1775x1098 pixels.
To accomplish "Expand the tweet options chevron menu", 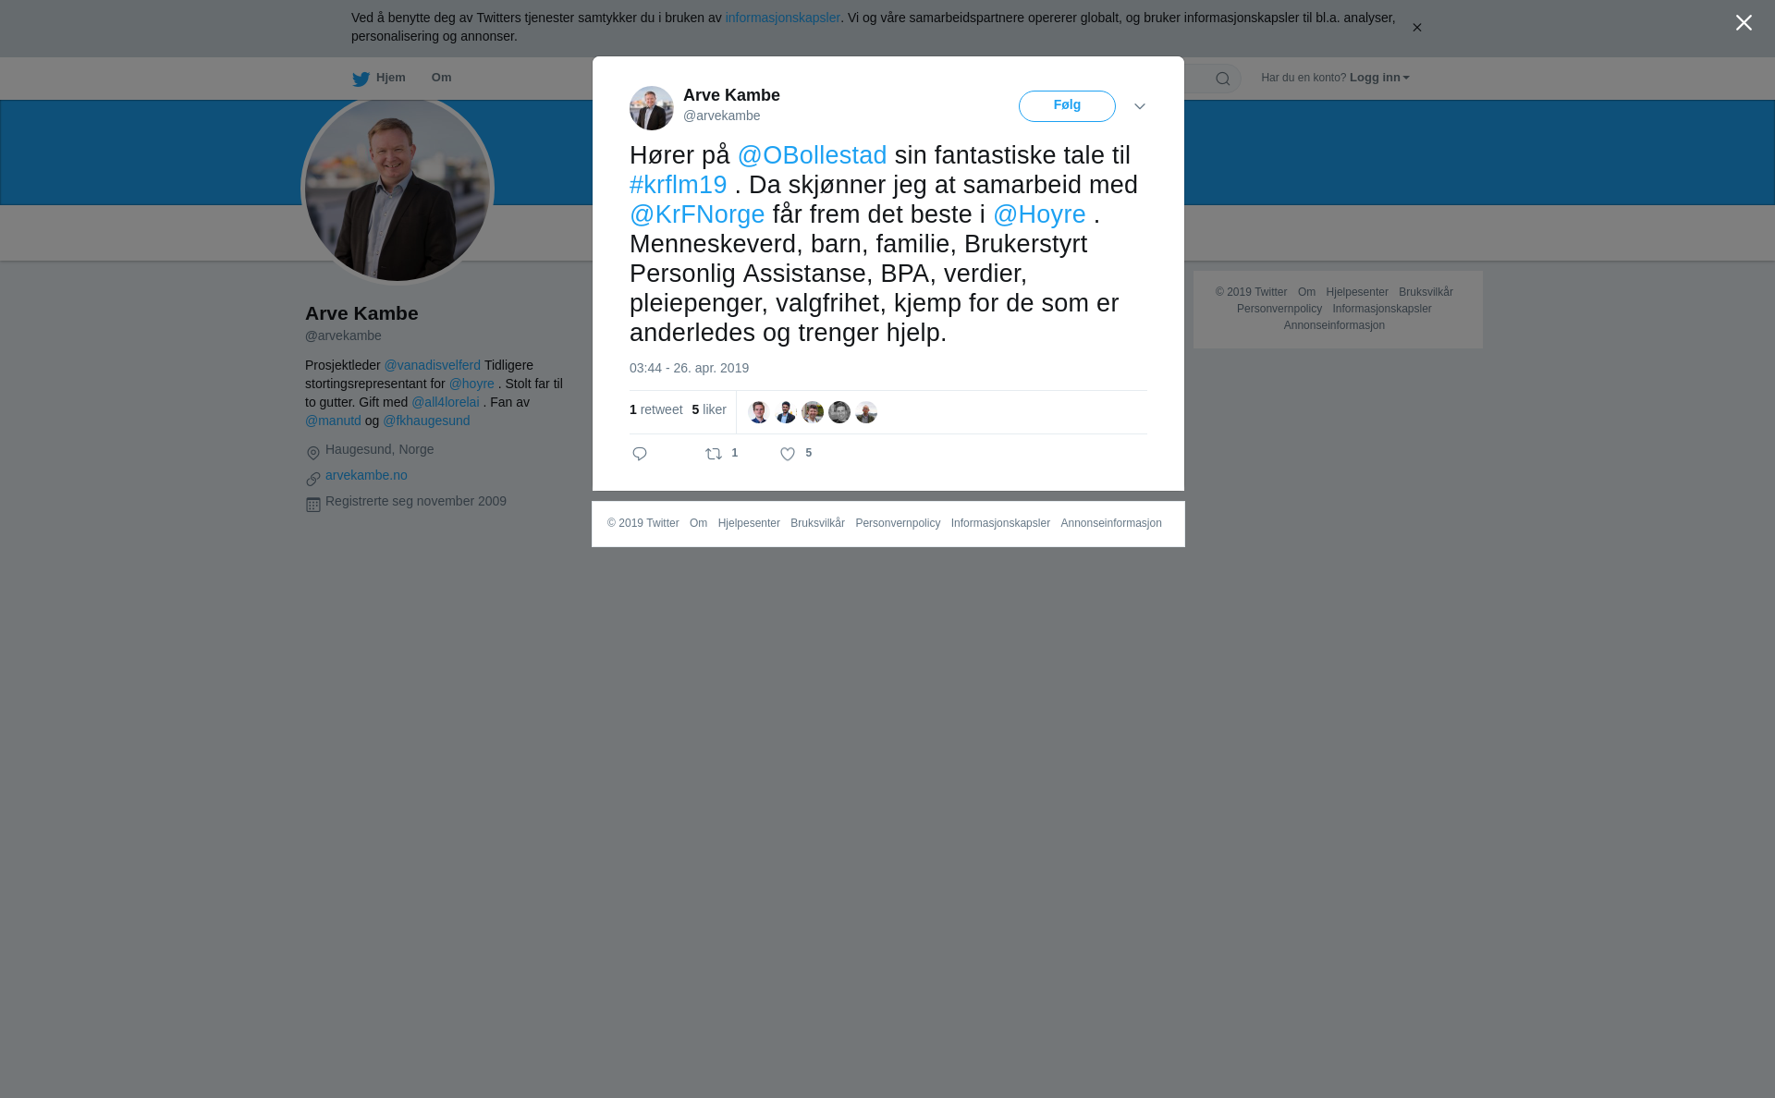I will point(1140,106).
